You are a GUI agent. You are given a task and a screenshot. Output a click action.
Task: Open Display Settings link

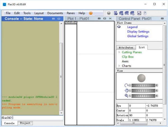point(138,32)
